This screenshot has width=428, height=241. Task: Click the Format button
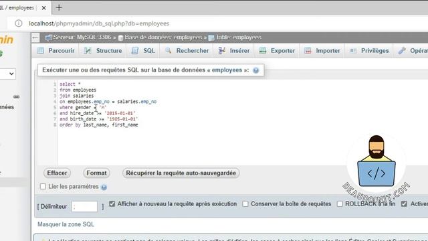(96, 173)
